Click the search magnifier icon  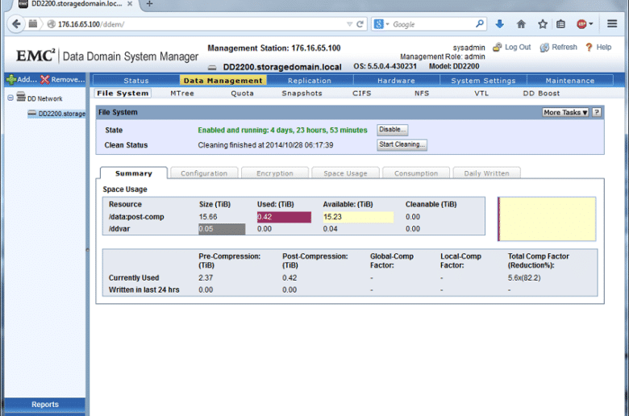tap(479, 24)
